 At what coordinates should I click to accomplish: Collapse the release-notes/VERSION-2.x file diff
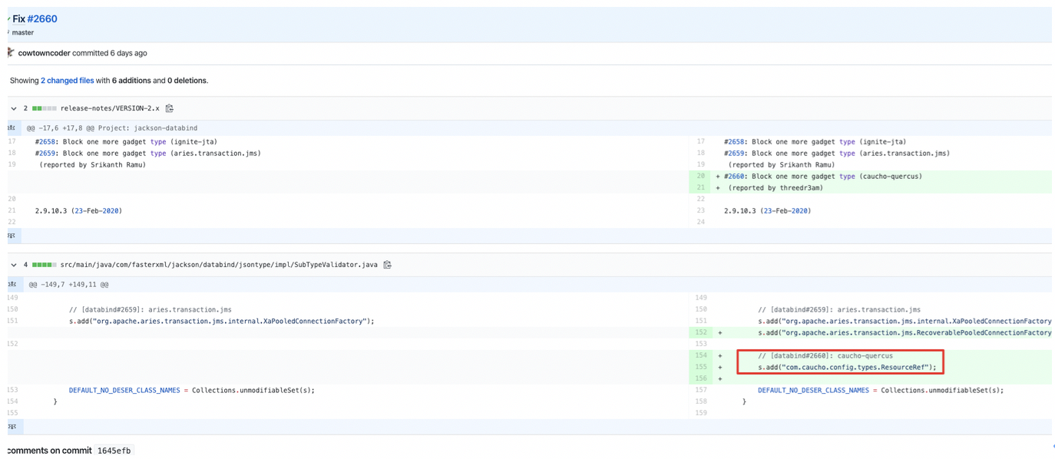pyautogui.click(x=14, y=108)
